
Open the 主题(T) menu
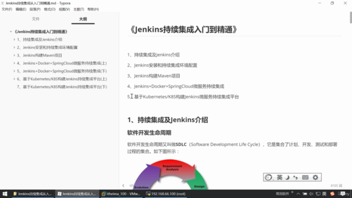point(79,9)
